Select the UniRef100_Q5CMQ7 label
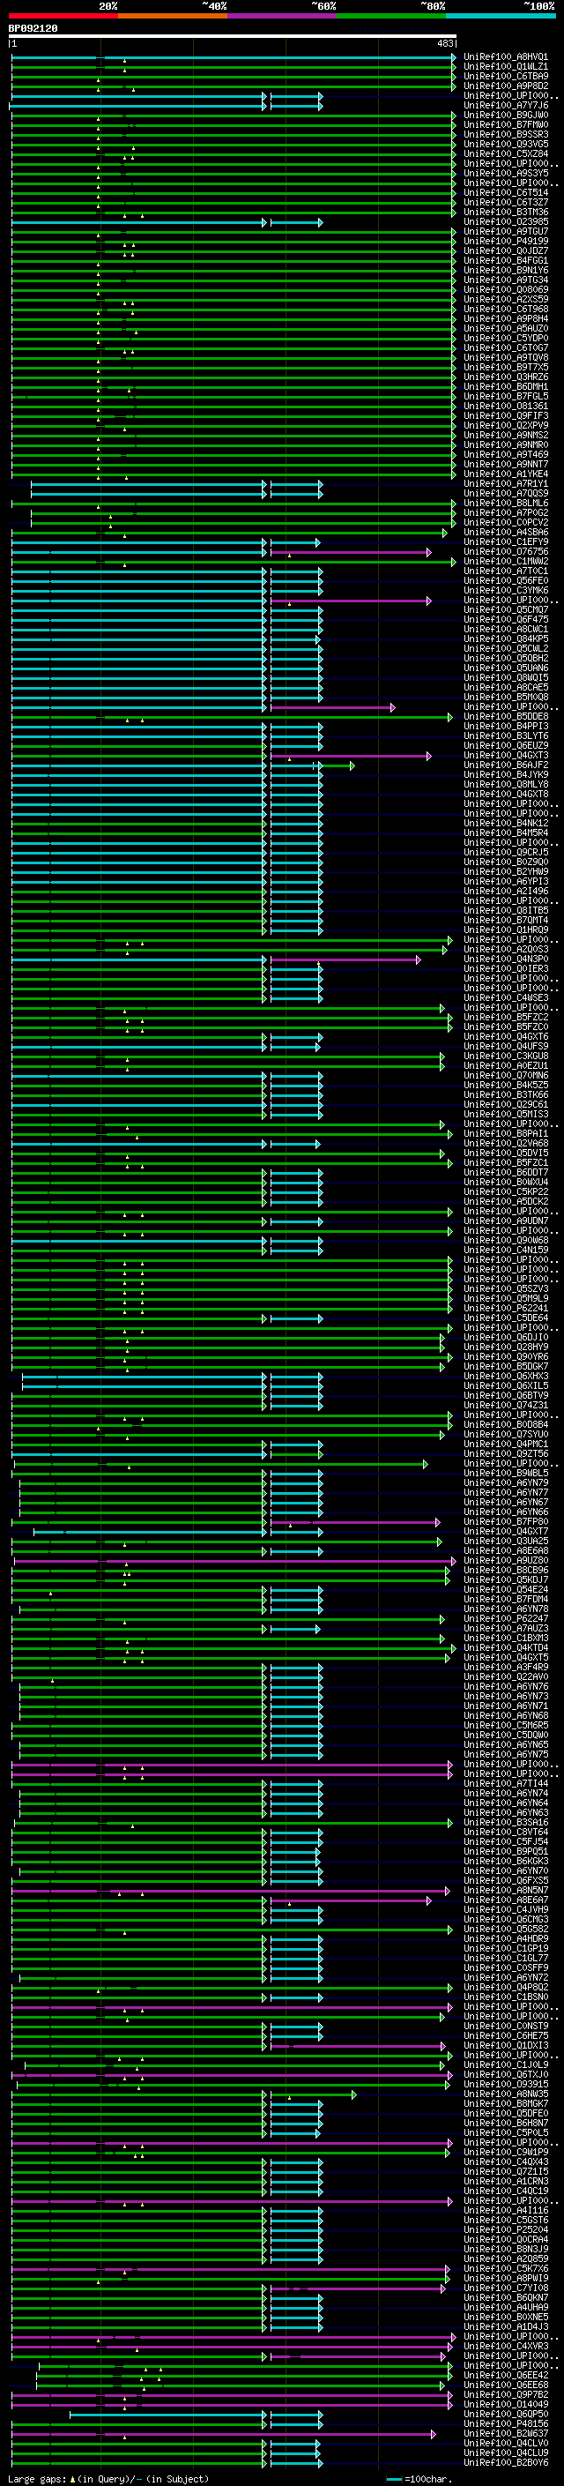 pos(505,610)
